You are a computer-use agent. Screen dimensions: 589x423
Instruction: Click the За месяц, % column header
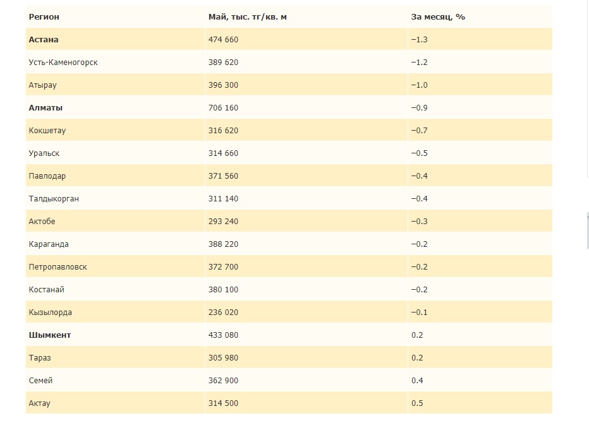point(437,16)
